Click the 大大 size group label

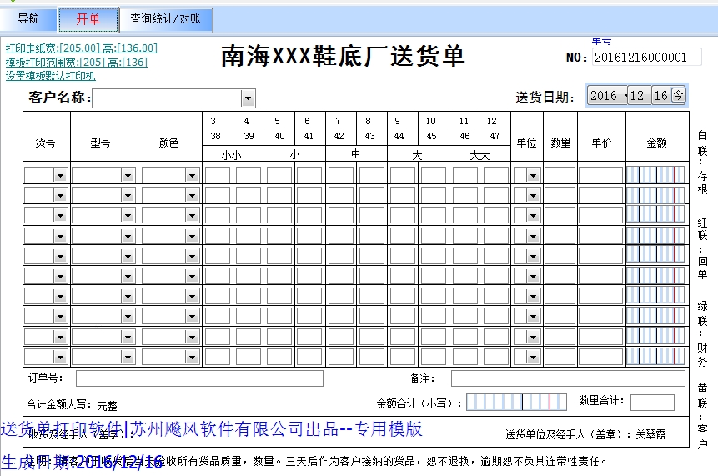pyautogui.click(x=480, y=156)
